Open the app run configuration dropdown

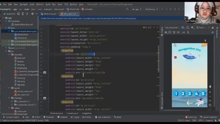click(x=136, y=9)
